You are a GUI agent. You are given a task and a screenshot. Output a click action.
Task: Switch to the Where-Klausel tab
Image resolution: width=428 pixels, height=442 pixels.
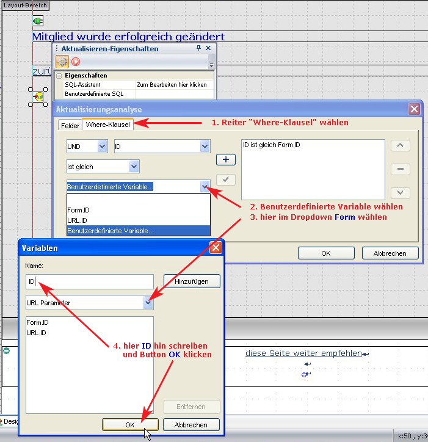[x=107, y=125]
